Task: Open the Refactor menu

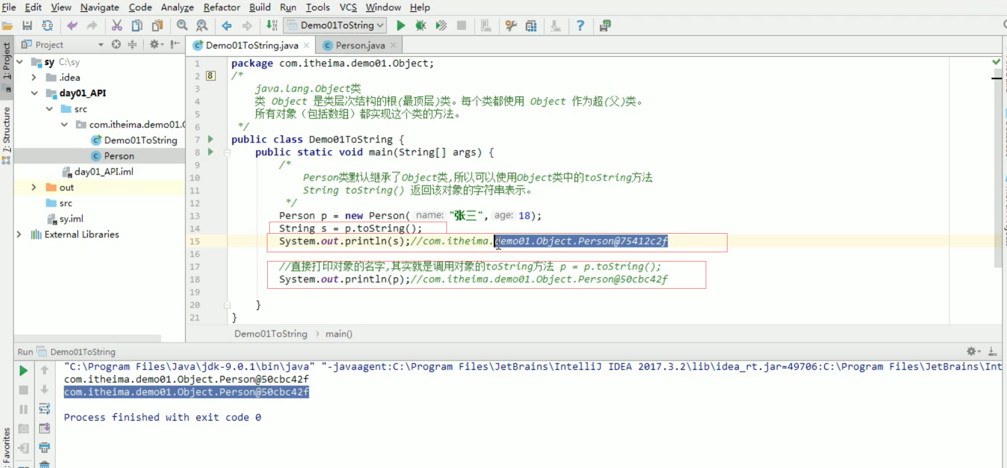Action: pyautogui.click(x=222, y=7)
